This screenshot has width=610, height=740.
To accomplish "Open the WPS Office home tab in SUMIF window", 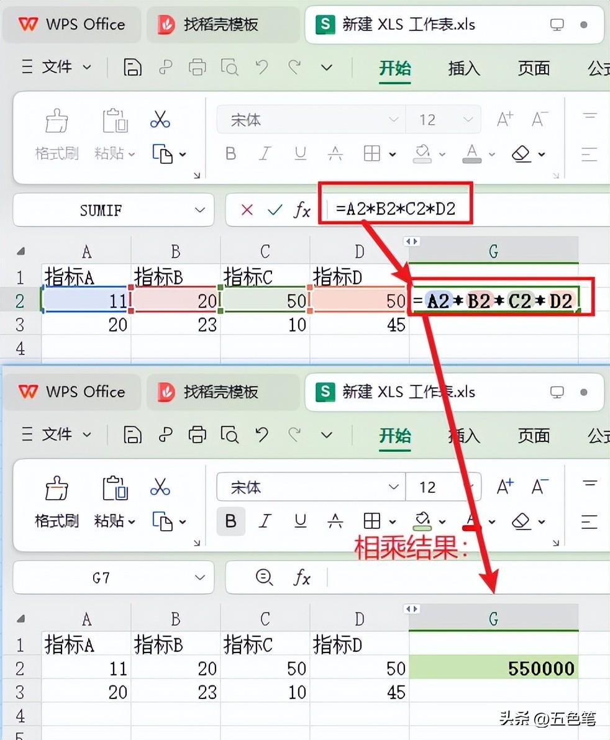I will click(72, 25).
